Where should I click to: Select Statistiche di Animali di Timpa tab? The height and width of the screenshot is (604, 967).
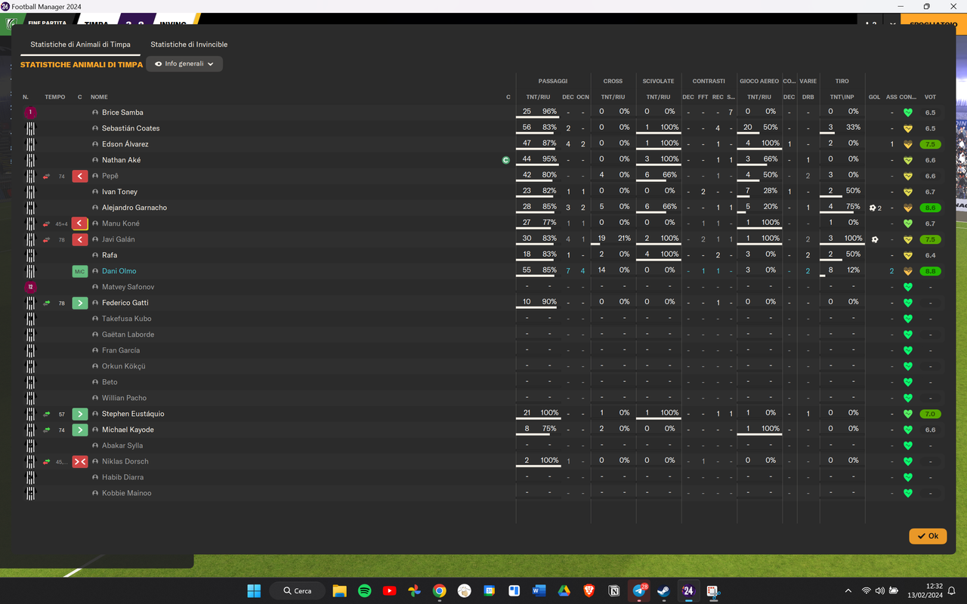80,45
